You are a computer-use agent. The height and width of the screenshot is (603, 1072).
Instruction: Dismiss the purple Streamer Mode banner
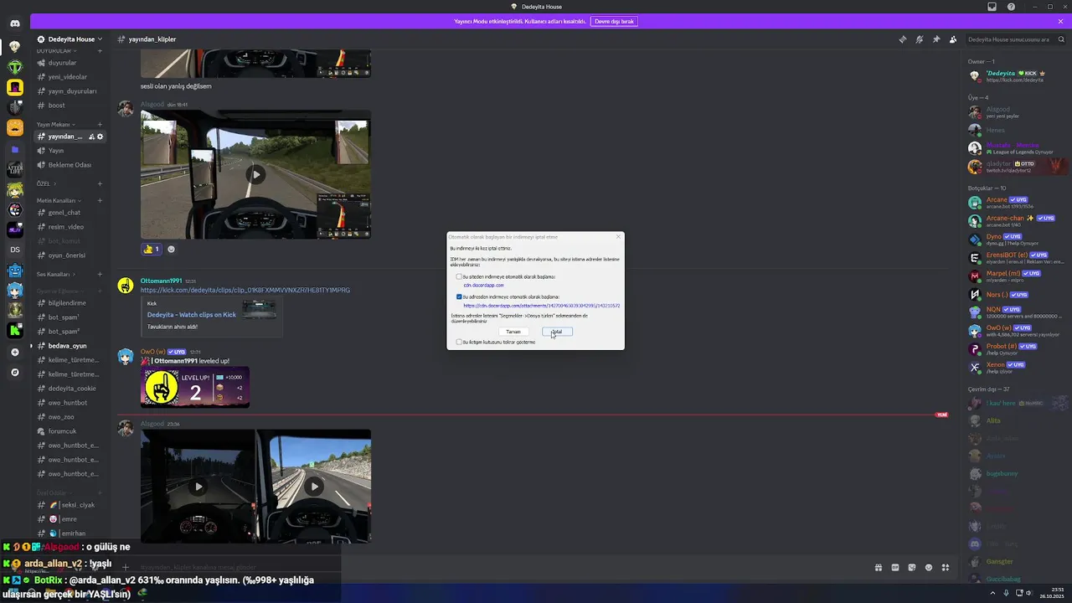(1060, 21)
